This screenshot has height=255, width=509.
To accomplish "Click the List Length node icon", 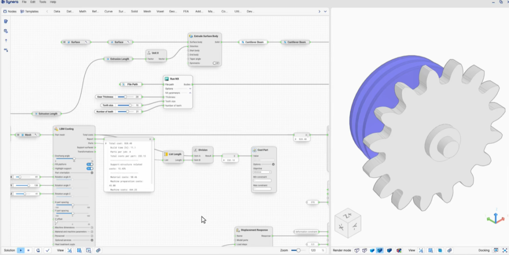I will click(x=166, y=154).
